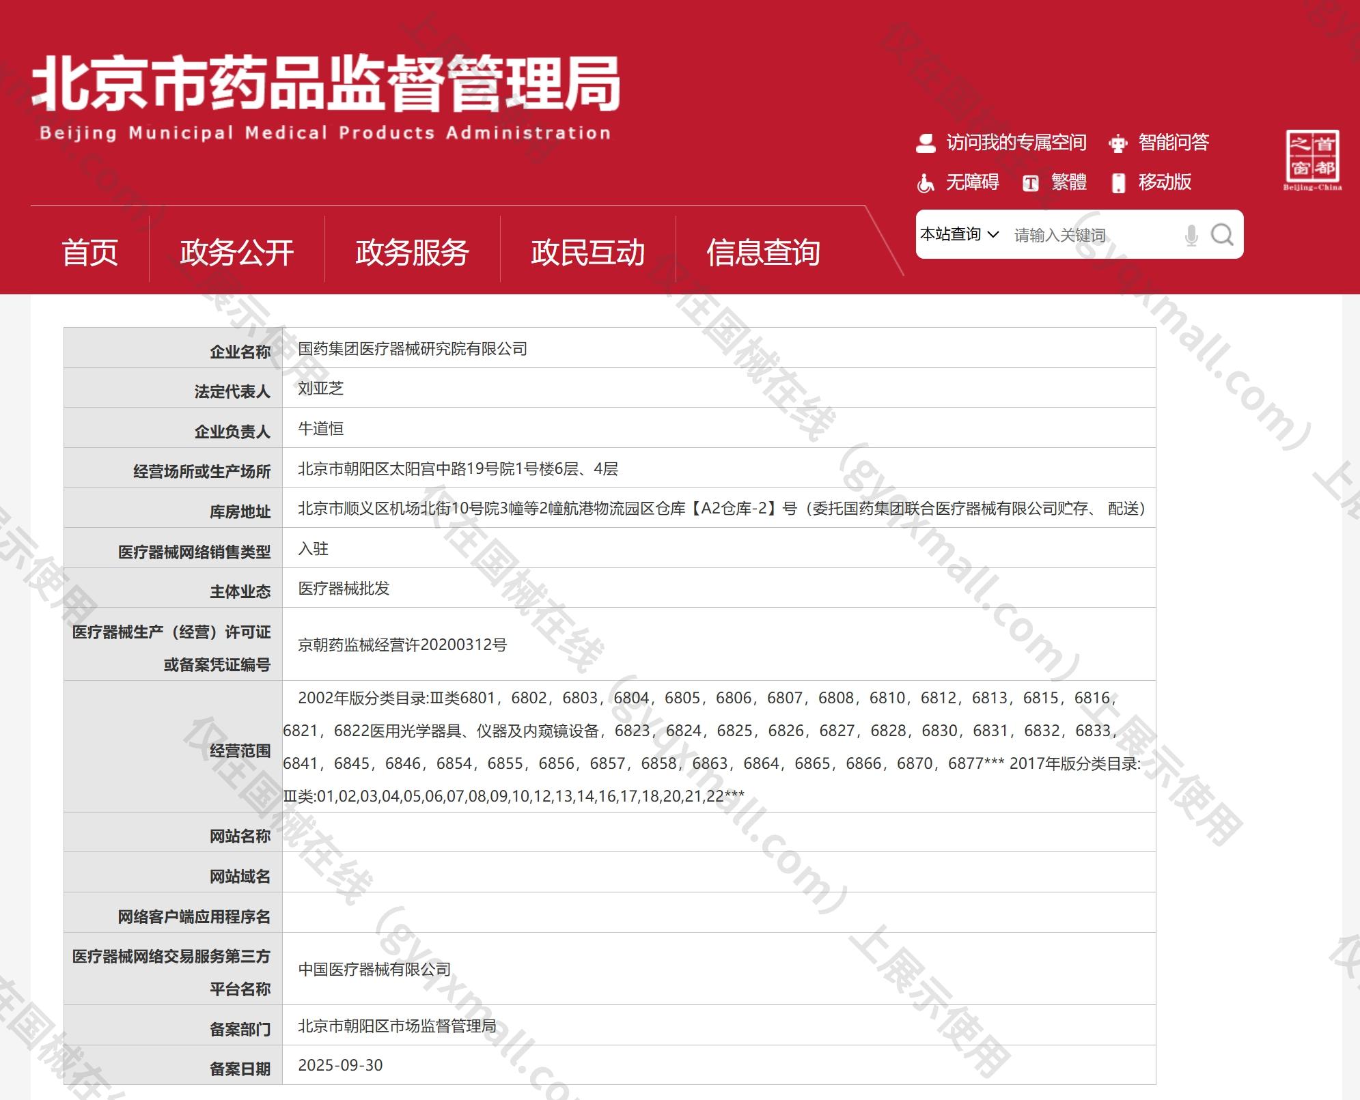Click the user profile icon beside 访问我的专属空间
The width and height of the screenshot is (1360, 1100).
[926, 143]
